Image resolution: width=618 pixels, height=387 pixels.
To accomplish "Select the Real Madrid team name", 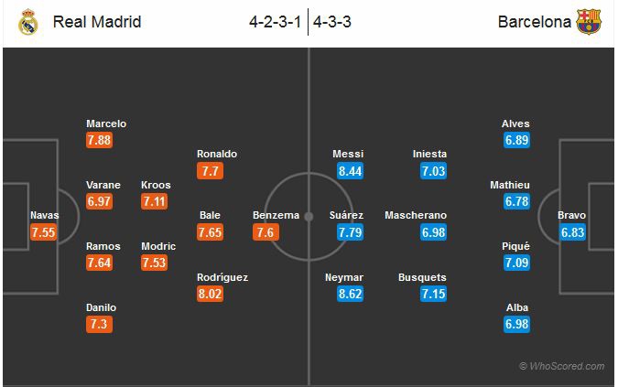I will (x=97, y=22).
